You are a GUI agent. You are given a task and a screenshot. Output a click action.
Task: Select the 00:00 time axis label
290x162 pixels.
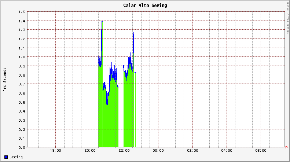click(x=158, y=151)
